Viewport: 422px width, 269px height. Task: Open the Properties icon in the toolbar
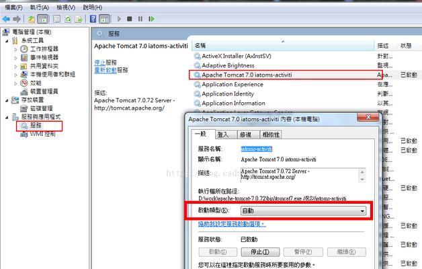(57, 19)
